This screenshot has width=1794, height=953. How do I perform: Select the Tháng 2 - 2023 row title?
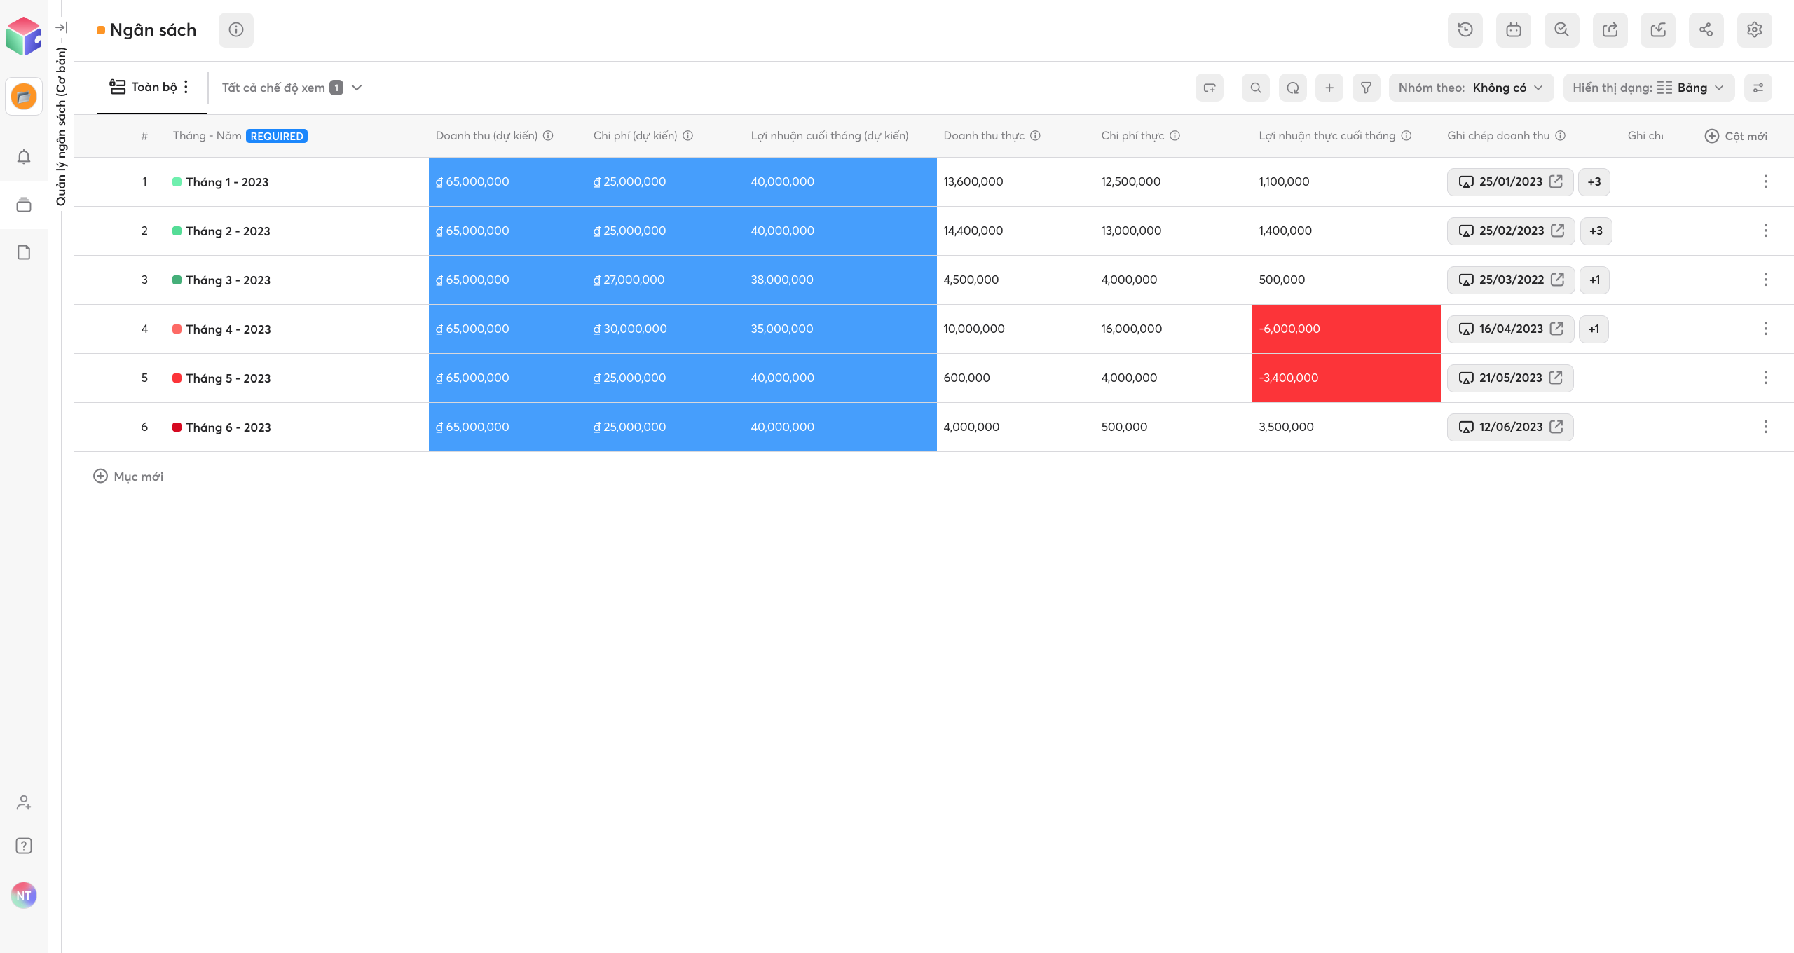pos(228,231)
